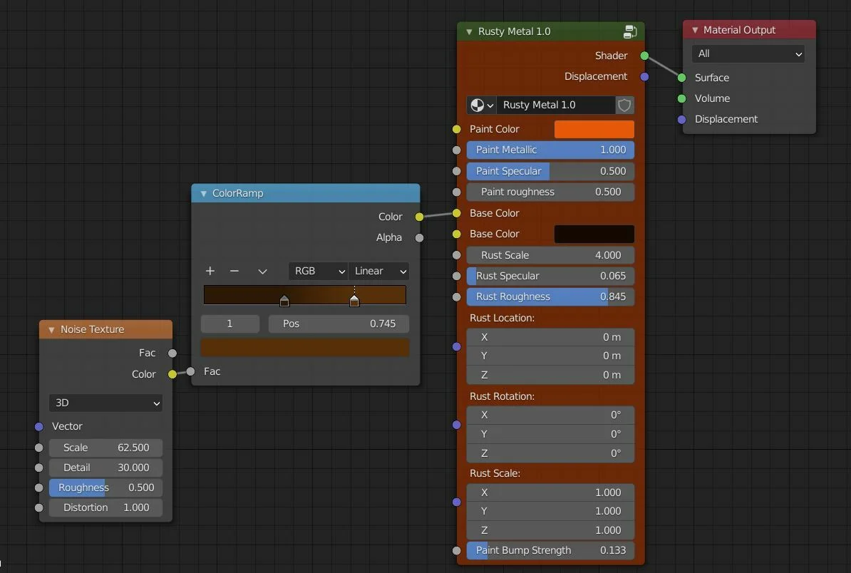
Task: Toggle the fake user shield for Rusty Metal material
Action: point(624,105)
